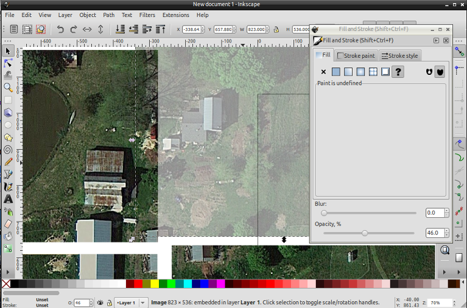Click X coordinate spinner arrows
This screenshot has height=308, width=467.
tap(203, 29)
